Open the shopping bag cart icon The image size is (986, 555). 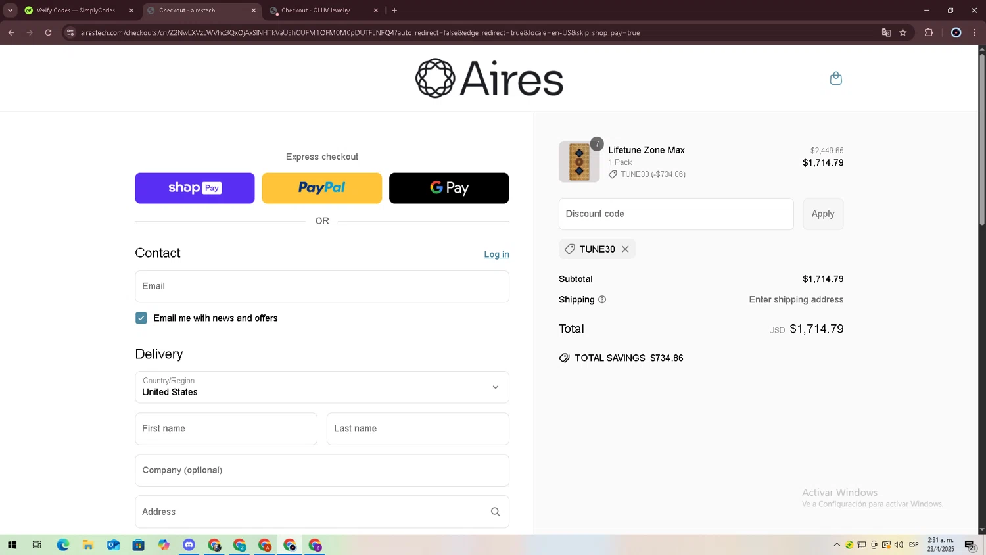[835, 78]
